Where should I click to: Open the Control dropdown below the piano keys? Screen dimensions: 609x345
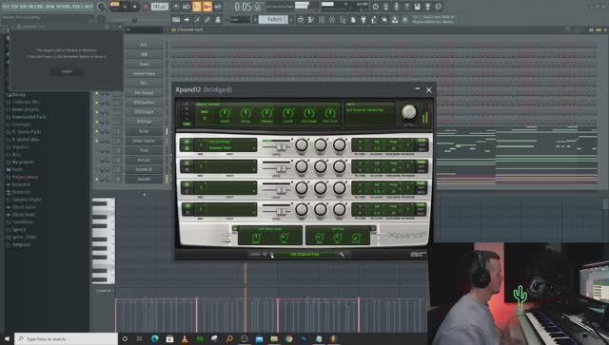pos(105,290)
